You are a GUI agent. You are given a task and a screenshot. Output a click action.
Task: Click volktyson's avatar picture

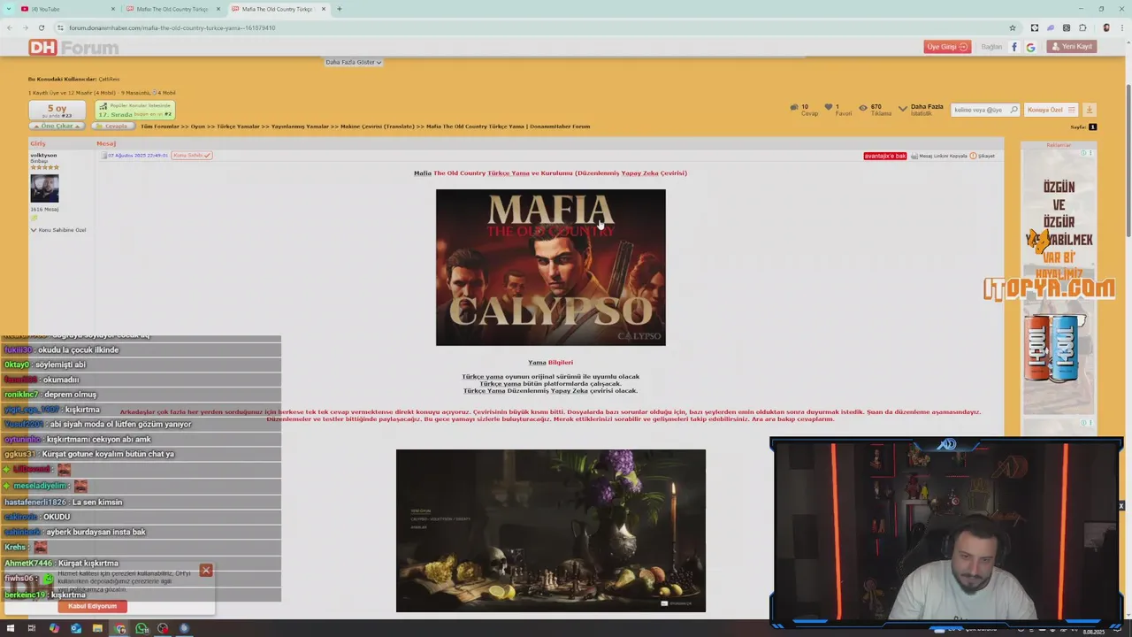coord(44,188)
